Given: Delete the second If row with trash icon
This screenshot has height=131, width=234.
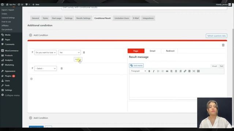Looking at the screenshot, I should click(61, 68).
